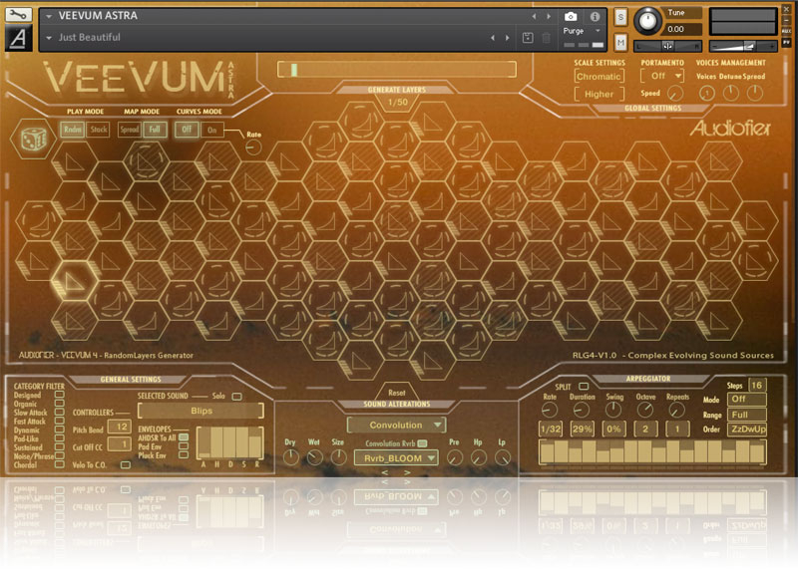Image resolution: width=798 pixels, height=577 pixels.
Task: Select the highlighted hexagon sound cell
Action: point(73,275)
